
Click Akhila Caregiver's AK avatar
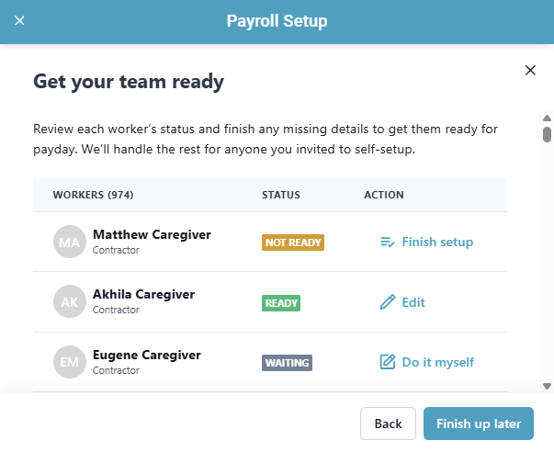70,302
